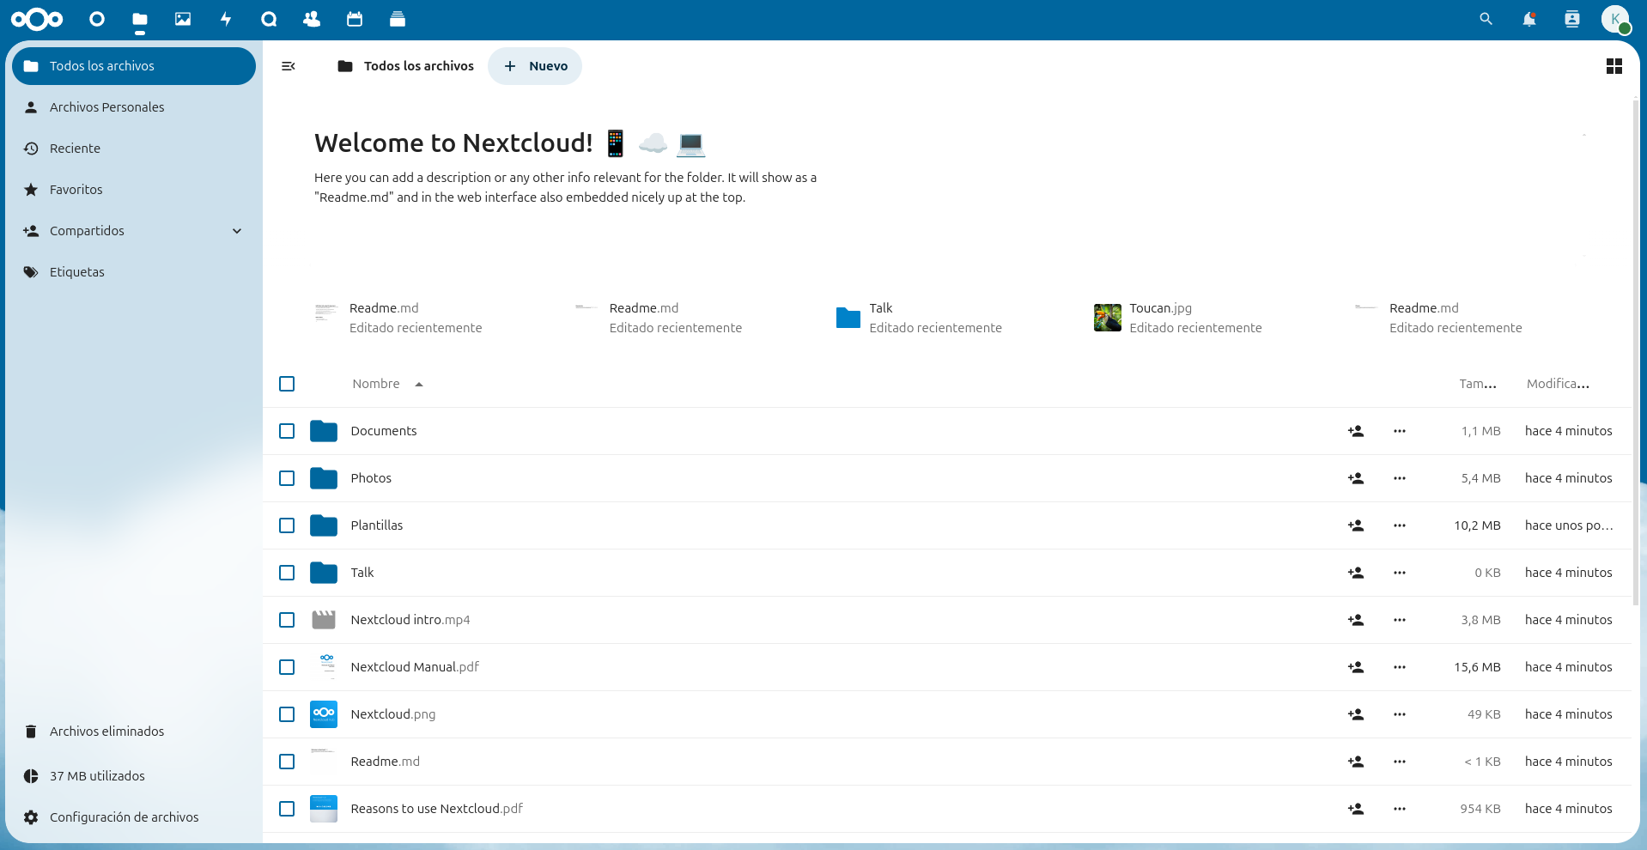Collapse the navigation sidebar toggle
Viewport: 1647px width, 850px height.
point(289,66)
